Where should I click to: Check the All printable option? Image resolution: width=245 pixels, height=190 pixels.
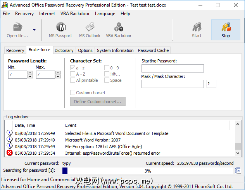[72, 80]
